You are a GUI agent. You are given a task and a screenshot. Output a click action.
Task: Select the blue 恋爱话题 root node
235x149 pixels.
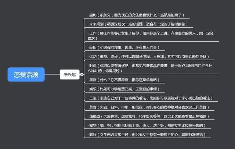[26, 75]
